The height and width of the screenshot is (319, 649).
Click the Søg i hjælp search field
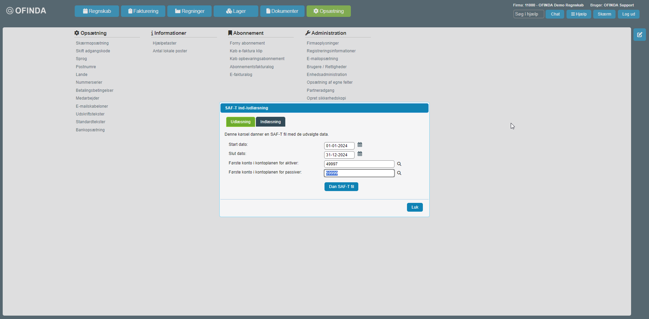pos(528,14)
